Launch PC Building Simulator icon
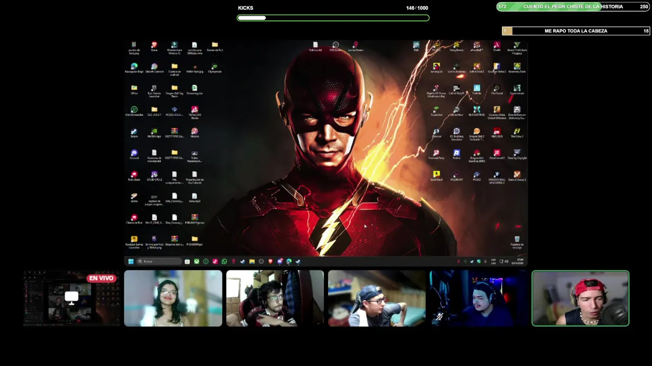 point(456,134)
